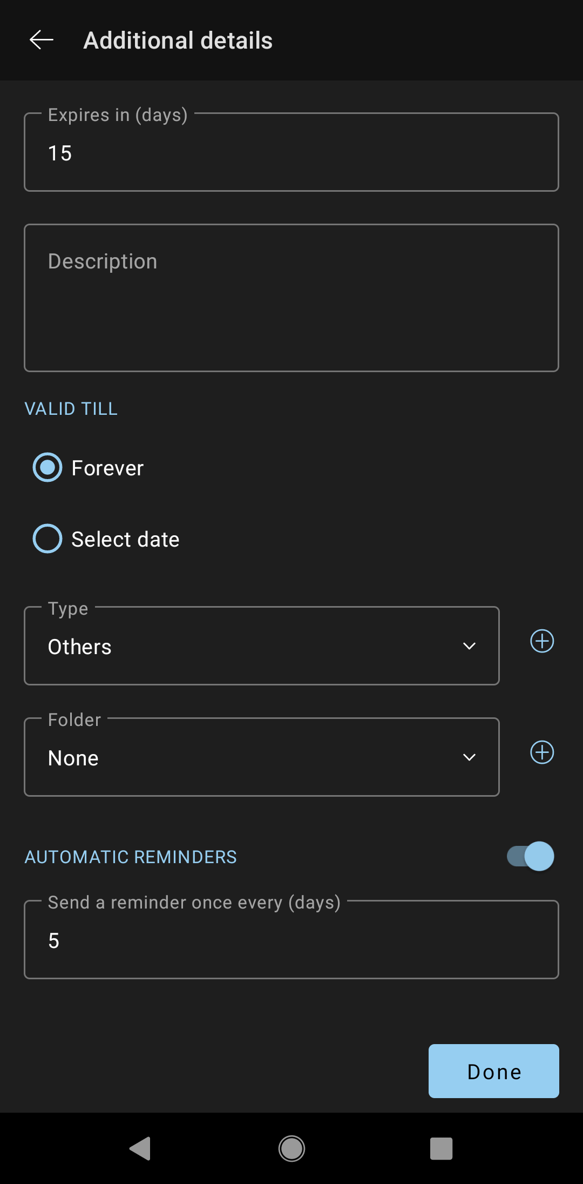583x1184 pixels.
Task: Open the Folder dropdown showing None
Action: [262, 757]
